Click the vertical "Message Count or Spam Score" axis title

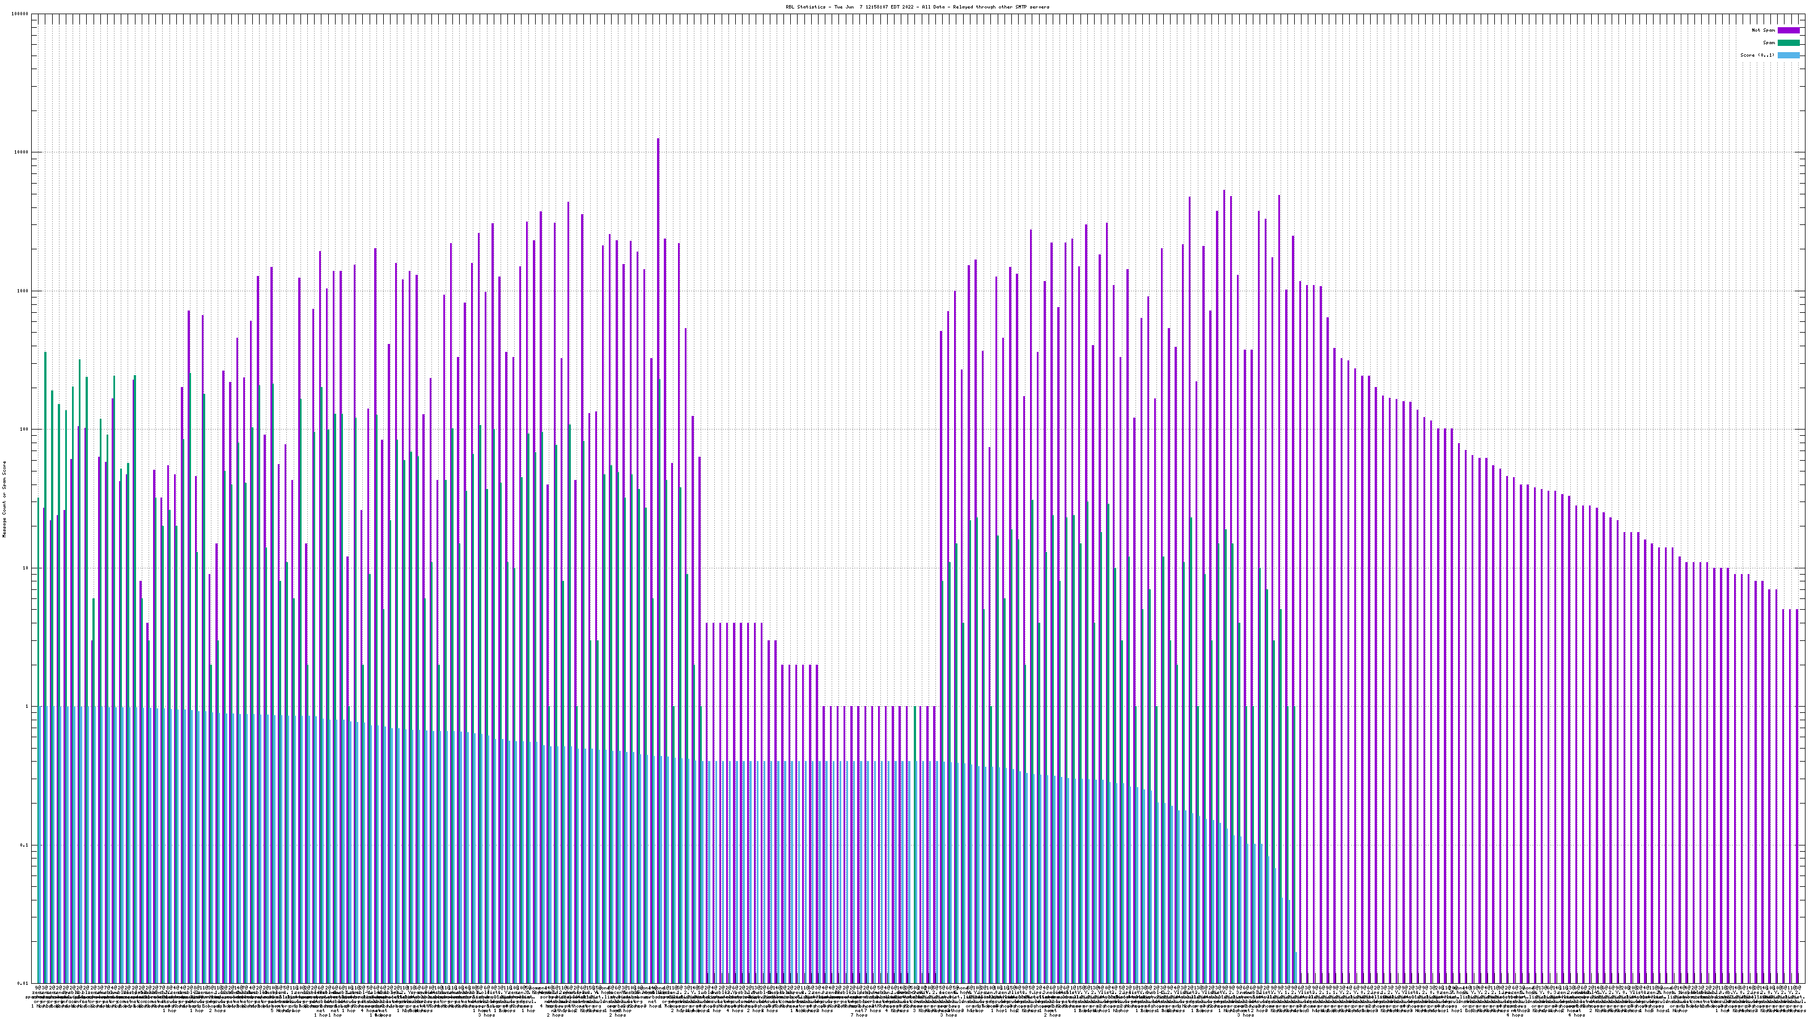(x=4, y=499)
